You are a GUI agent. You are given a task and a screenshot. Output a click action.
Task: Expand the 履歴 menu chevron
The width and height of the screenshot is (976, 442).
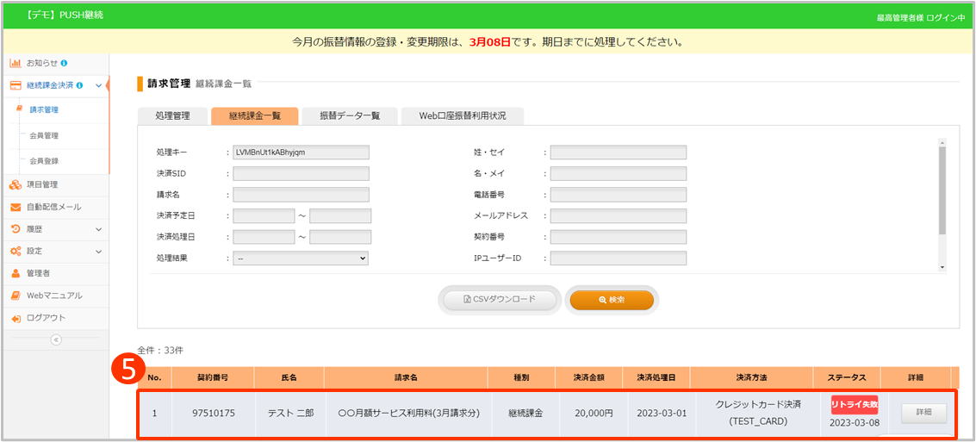pyautogui.click(x=98, y=229)
